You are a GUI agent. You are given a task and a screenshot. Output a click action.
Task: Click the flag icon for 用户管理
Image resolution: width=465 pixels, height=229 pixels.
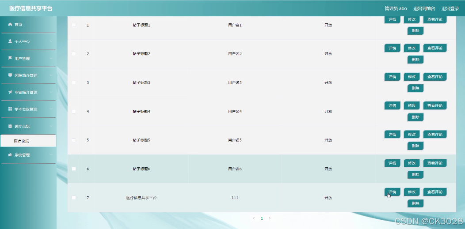[x=10, y=58]
